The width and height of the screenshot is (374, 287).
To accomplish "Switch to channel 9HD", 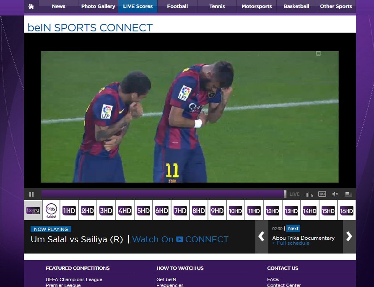I will point(217,210).
